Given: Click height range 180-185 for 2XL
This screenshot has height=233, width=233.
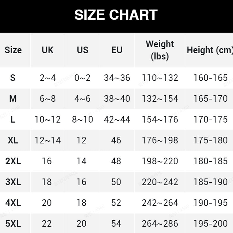Looking at the screenshot, I should click(x=211, y=161).
